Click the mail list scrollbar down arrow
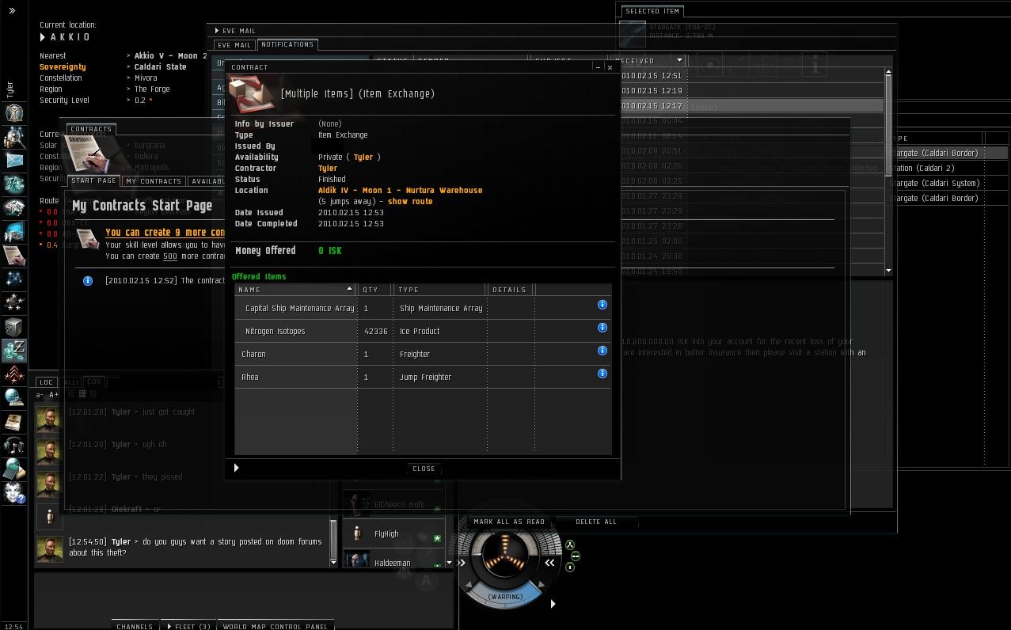 pyautogui.click(x=888, y=271)
